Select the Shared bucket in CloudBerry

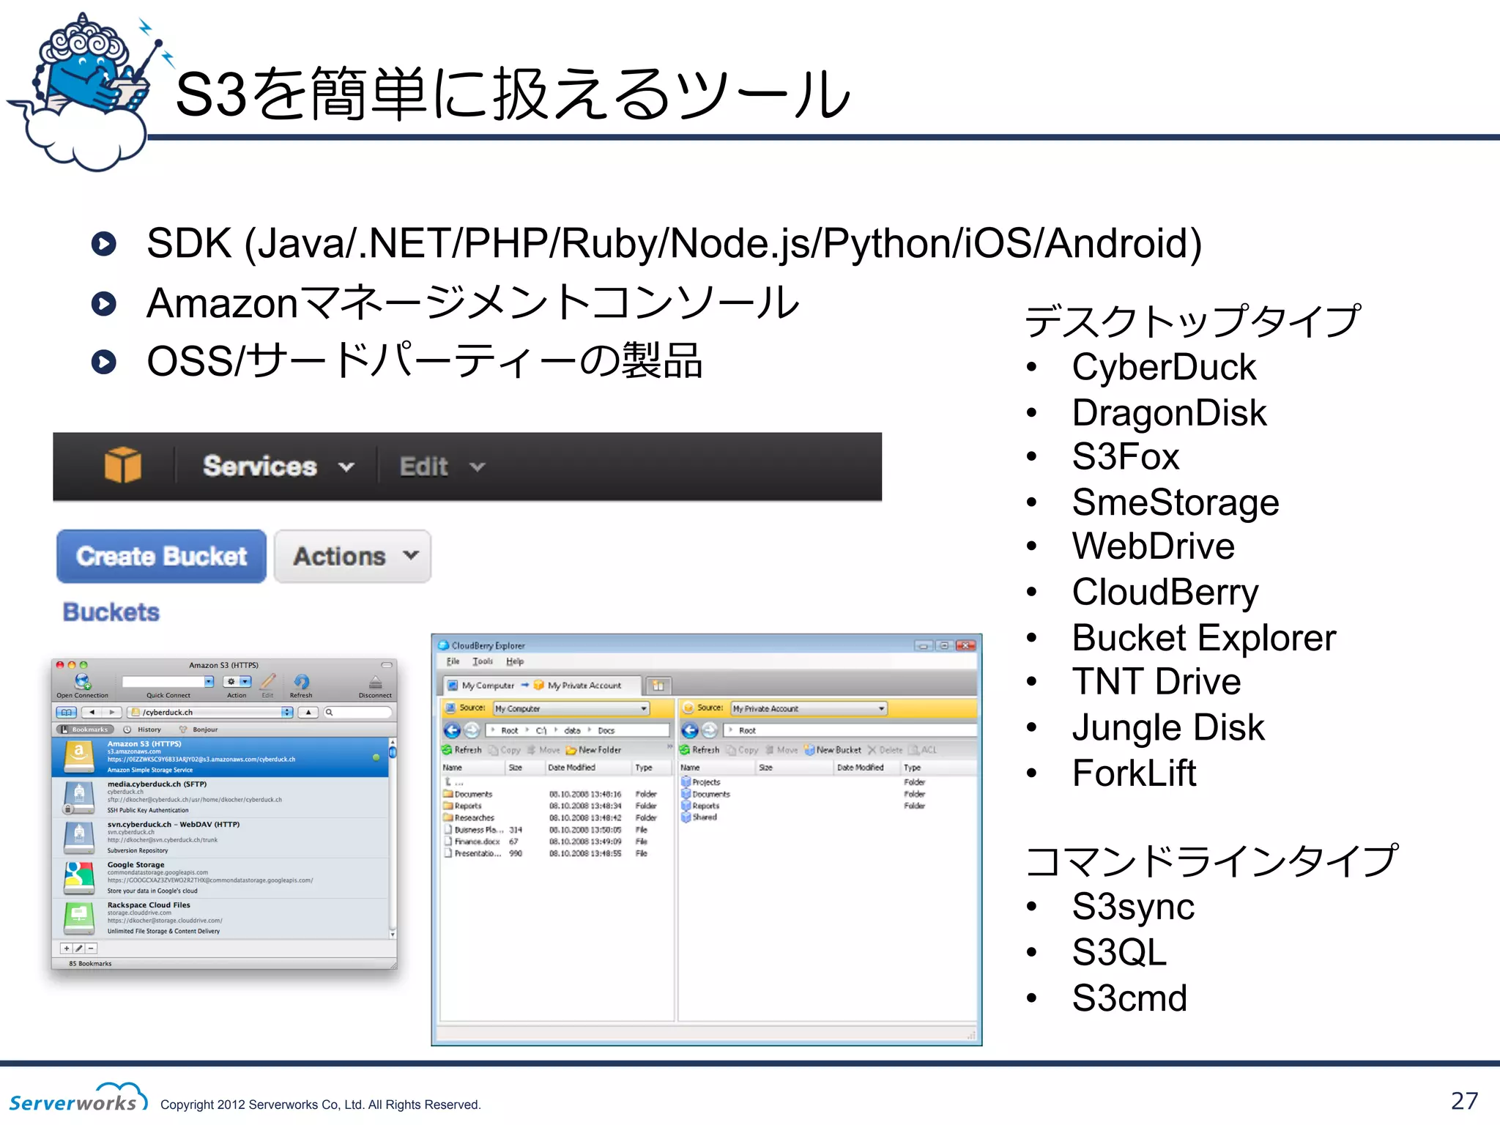pyautogui.click(x=699, y=817)
